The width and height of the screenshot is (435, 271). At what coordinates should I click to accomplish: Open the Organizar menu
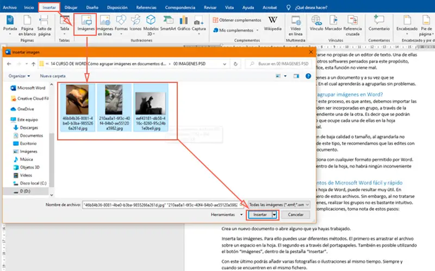[x=19, y=76]
